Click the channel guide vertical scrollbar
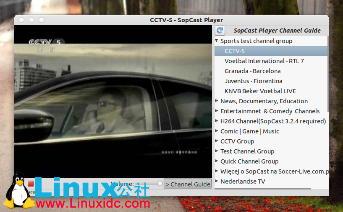The image size is (343, 212). [x=328, y=74]
